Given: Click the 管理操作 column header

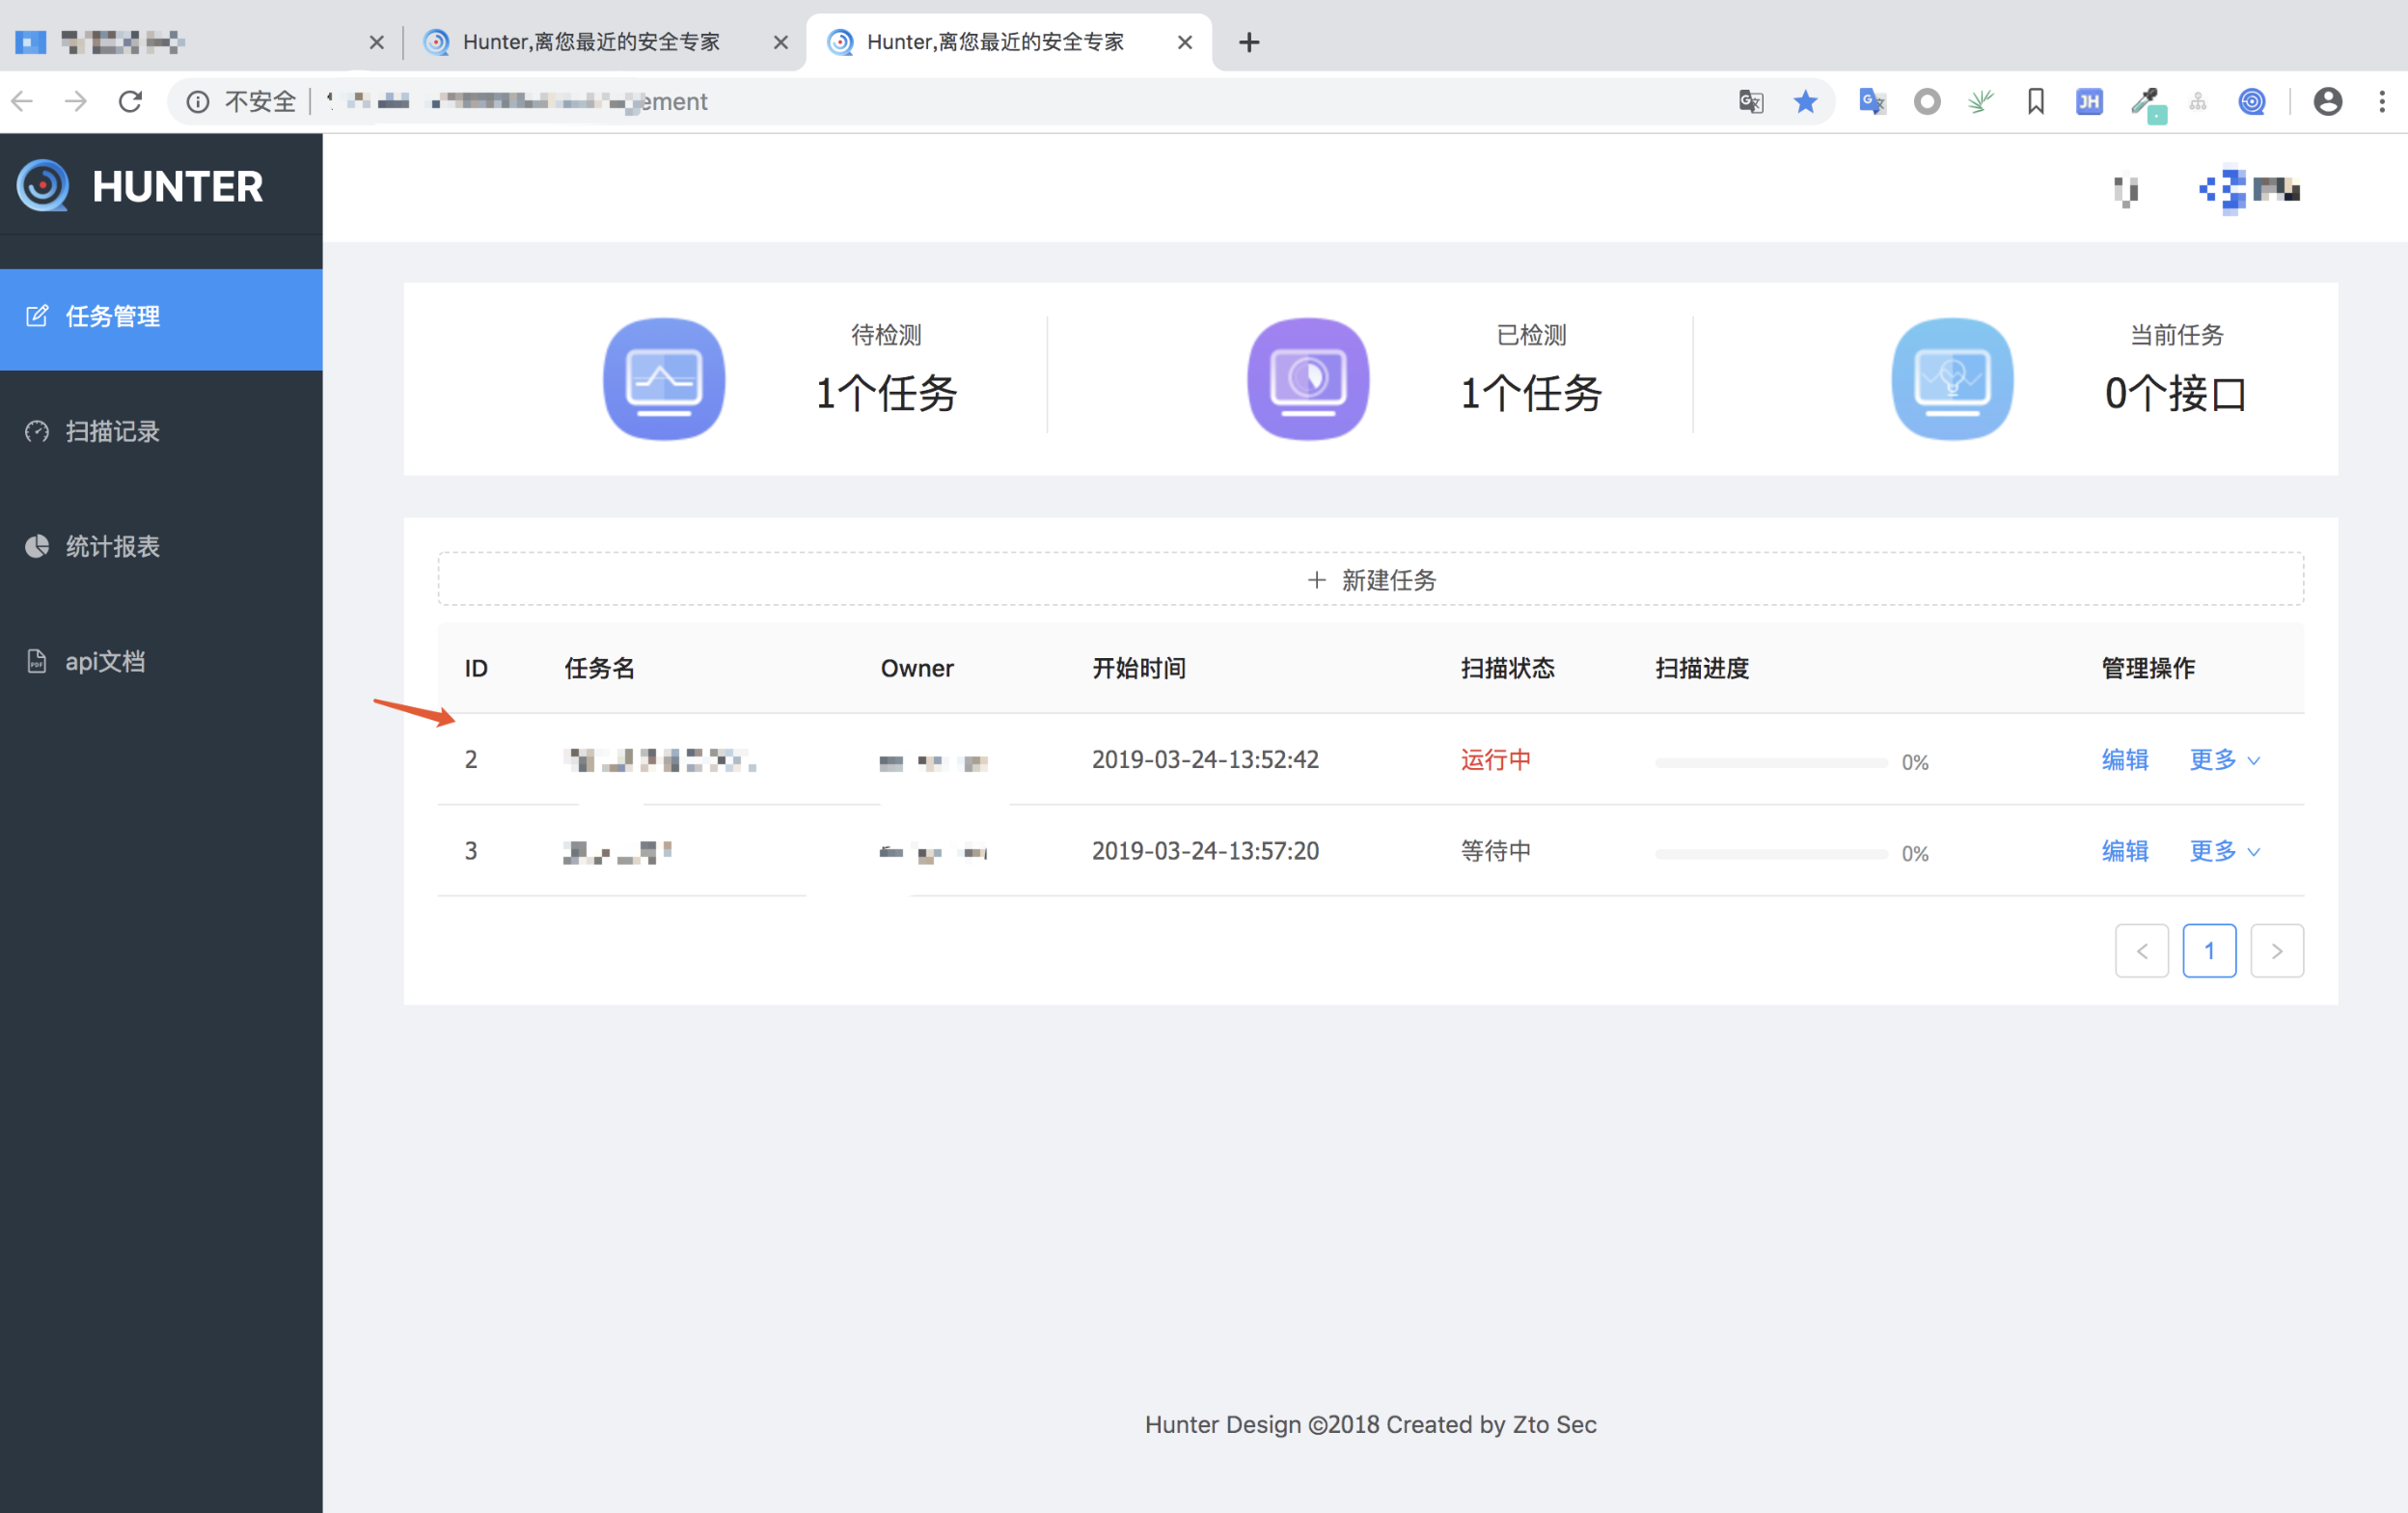Looking at the screenshot, I should coord(2148,668).
